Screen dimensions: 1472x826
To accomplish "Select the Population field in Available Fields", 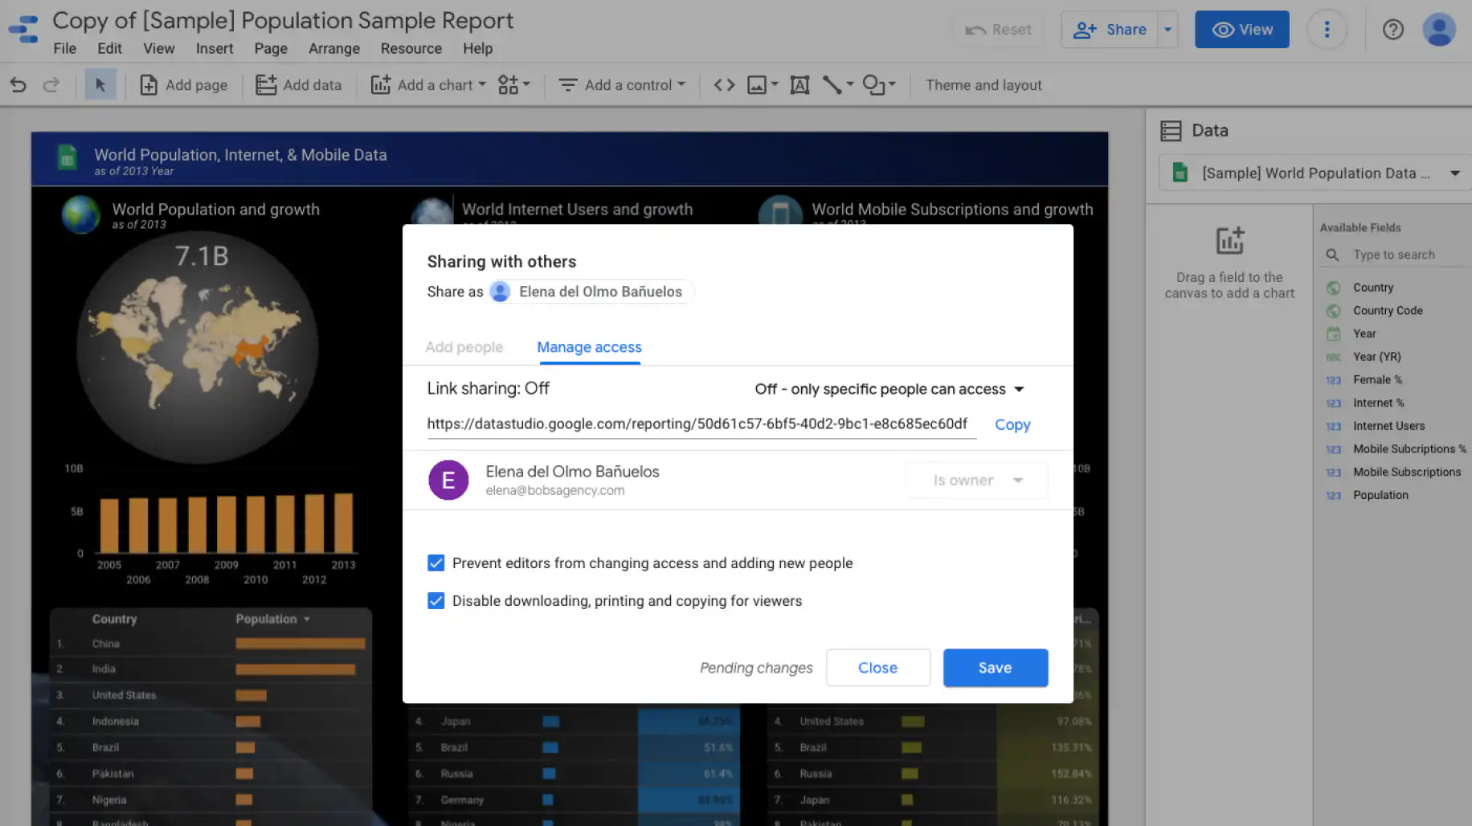I will click(x=1380, y=495).
